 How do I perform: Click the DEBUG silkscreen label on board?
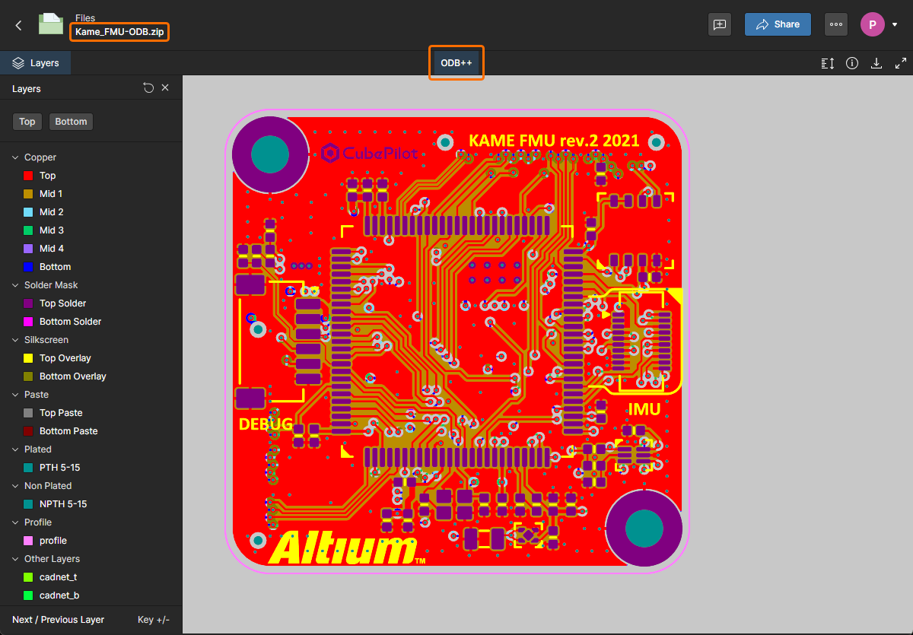pyautogui.click(x=266, y=424)
